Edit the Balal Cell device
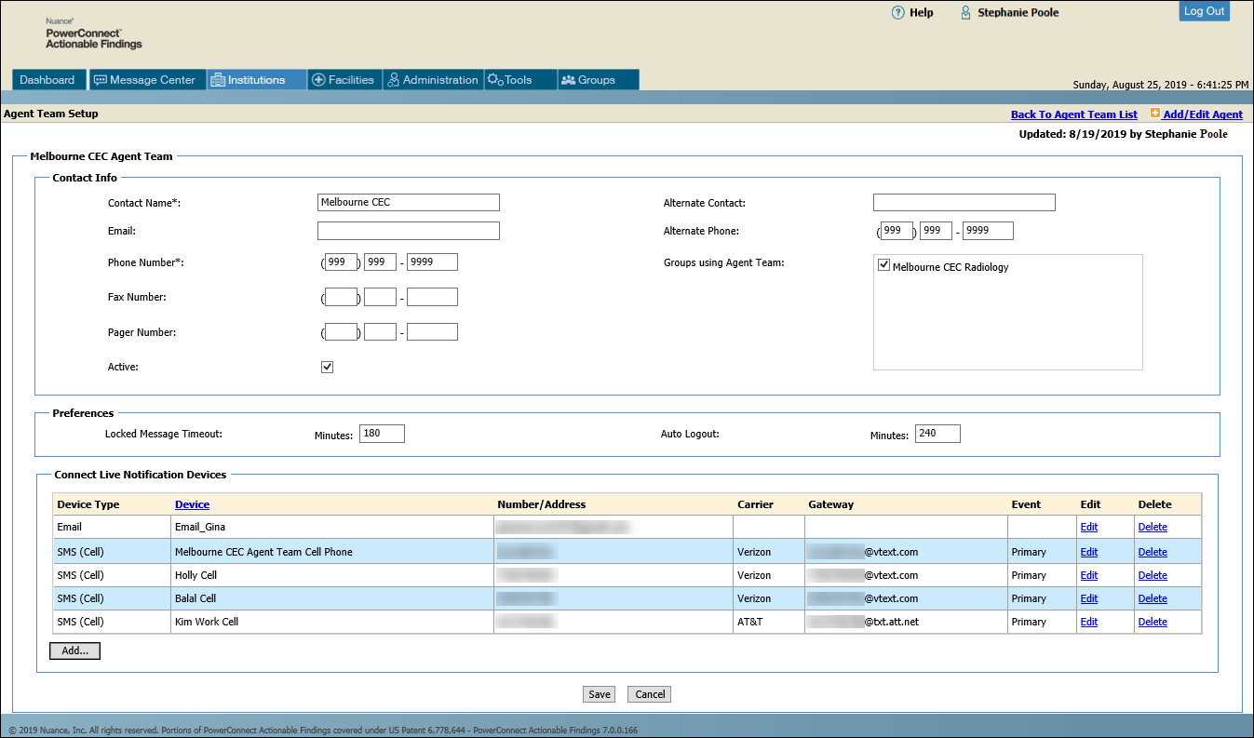1254x738 pixels. click(x=1088, y=598)
